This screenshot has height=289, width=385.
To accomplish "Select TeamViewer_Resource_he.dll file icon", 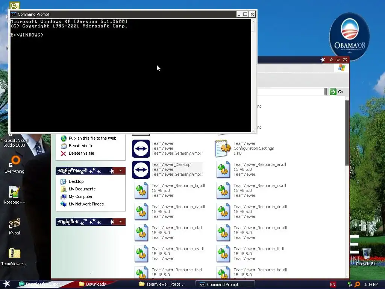I will tap(223, 272).
